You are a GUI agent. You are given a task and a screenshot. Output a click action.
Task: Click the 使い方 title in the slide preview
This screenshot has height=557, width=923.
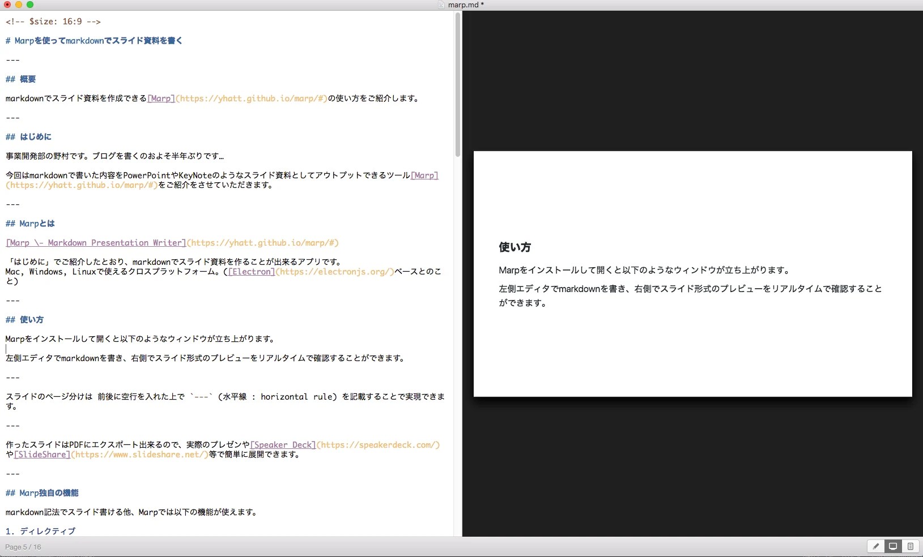pos(514,247)
